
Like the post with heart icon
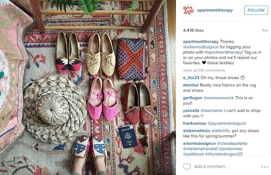click(187, 167)
